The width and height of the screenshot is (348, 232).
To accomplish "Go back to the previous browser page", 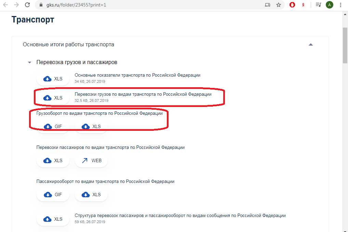I will coord(5,5).
